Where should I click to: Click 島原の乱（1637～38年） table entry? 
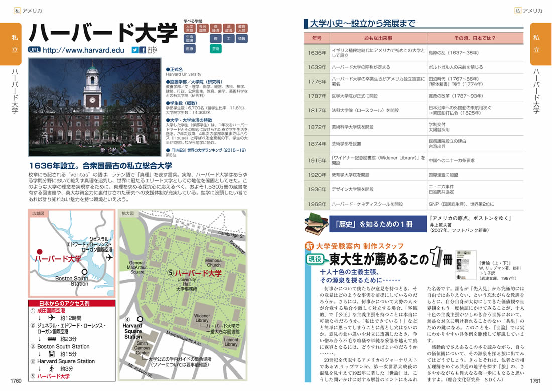click(454, 53)
